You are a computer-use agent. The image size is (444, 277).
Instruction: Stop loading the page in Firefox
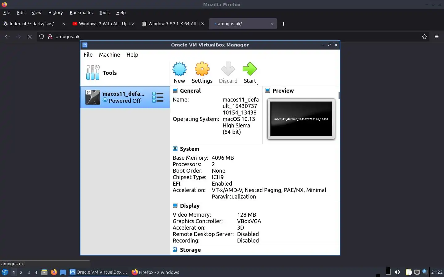point(30,37)
